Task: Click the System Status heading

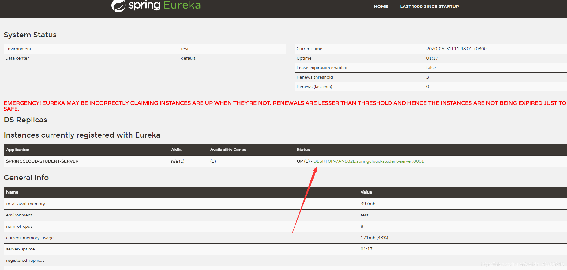Action: tap(30, 35)
